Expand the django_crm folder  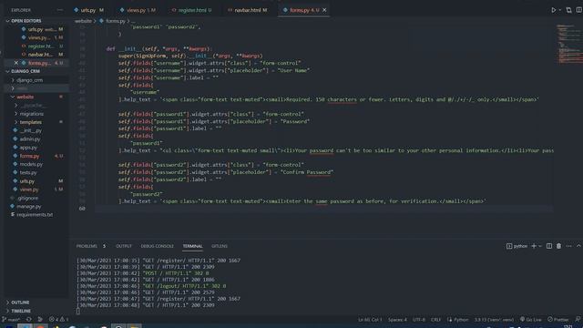pos(29,80)
